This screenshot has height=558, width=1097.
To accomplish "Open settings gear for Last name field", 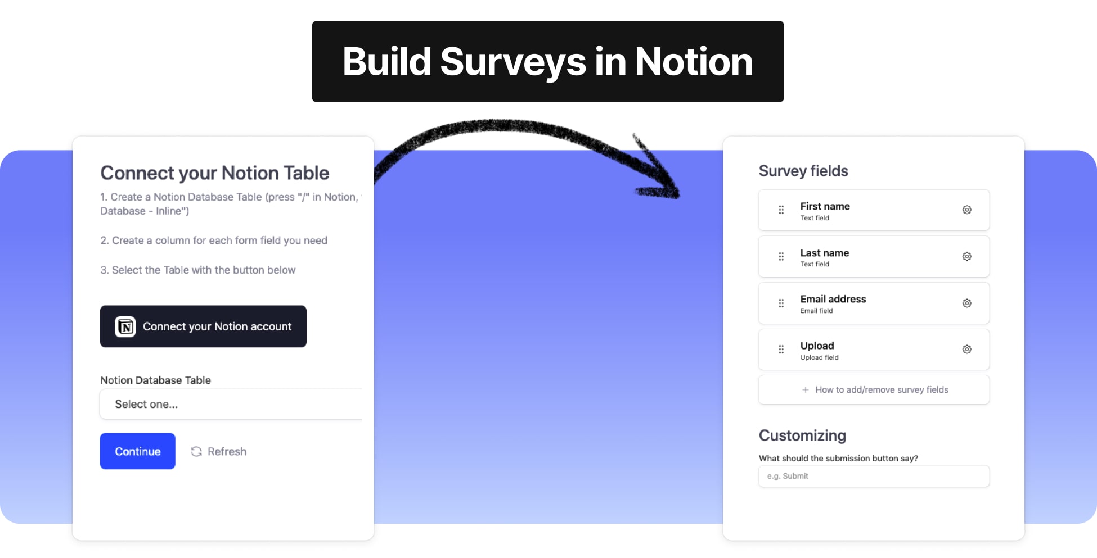I will coord(966,257).
